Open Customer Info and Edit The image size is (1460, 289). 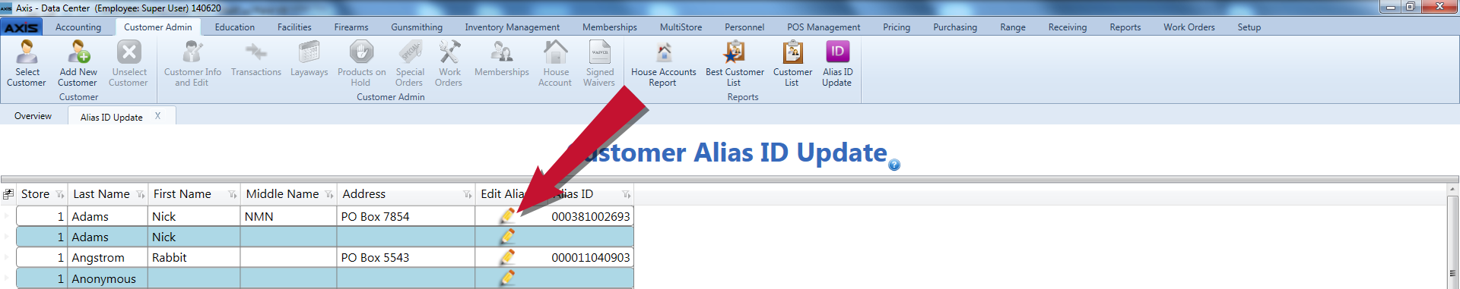pyautogui.click(x=192, y=63)
